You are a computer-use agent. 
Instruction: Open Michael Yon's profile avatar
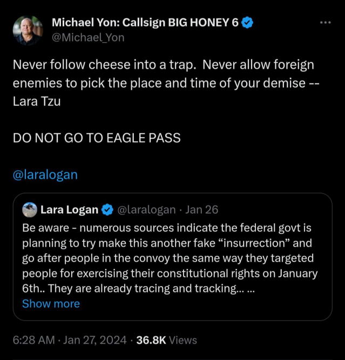(x=27, y=30)
